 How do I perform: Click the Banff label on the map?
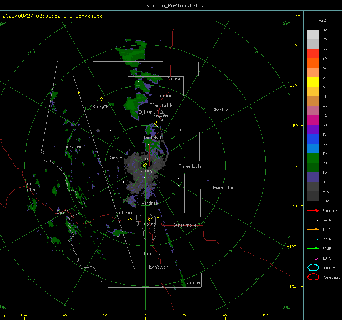[x=63, y=212]
